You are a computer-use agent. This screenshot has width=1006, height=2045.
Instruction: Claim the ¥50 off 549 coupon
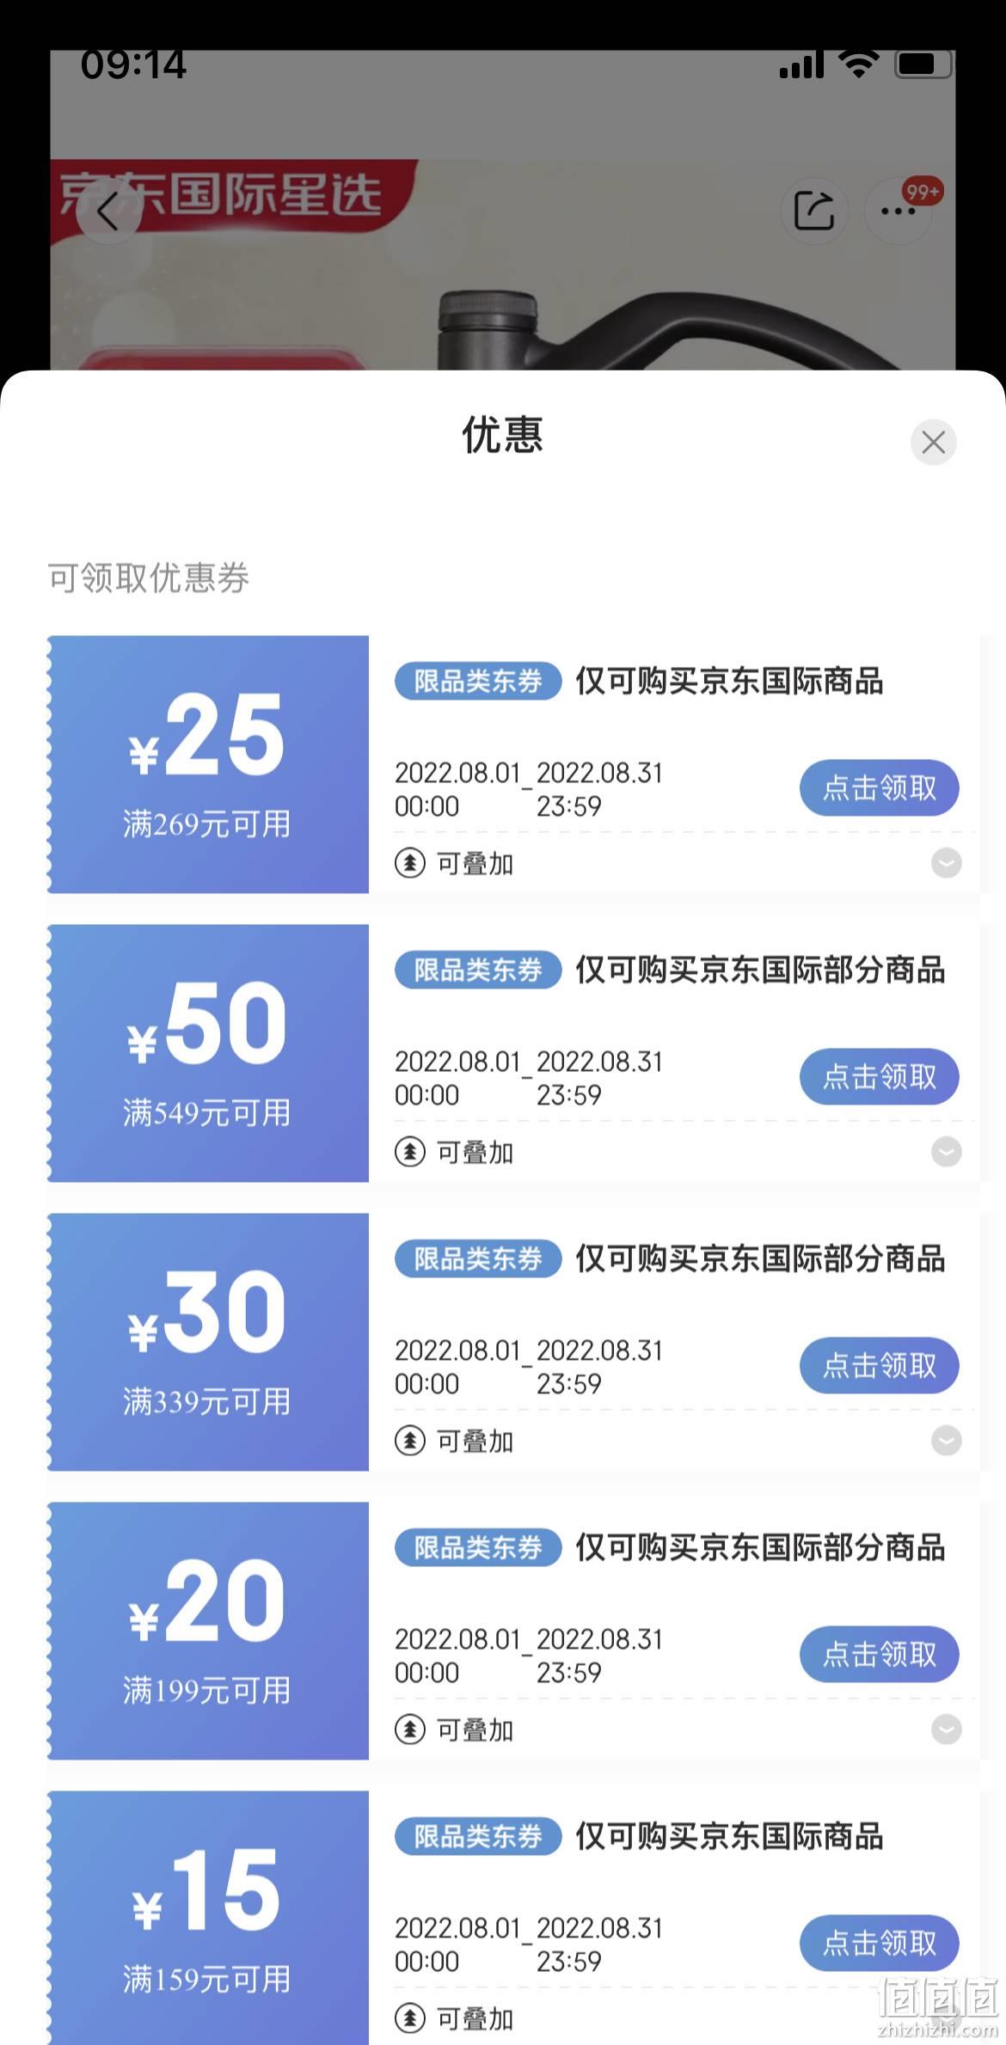[880, 1077]
